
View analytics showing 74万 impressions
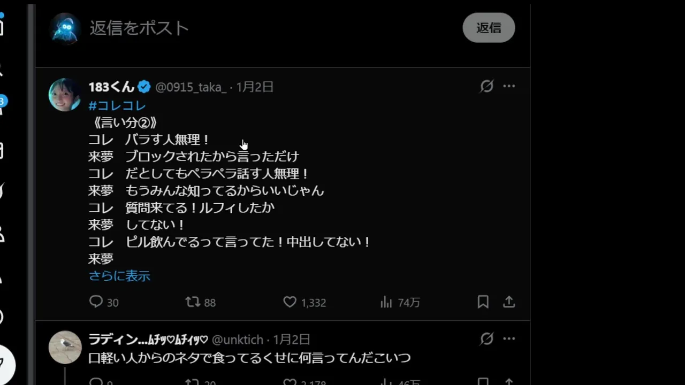tap(400, 302)
